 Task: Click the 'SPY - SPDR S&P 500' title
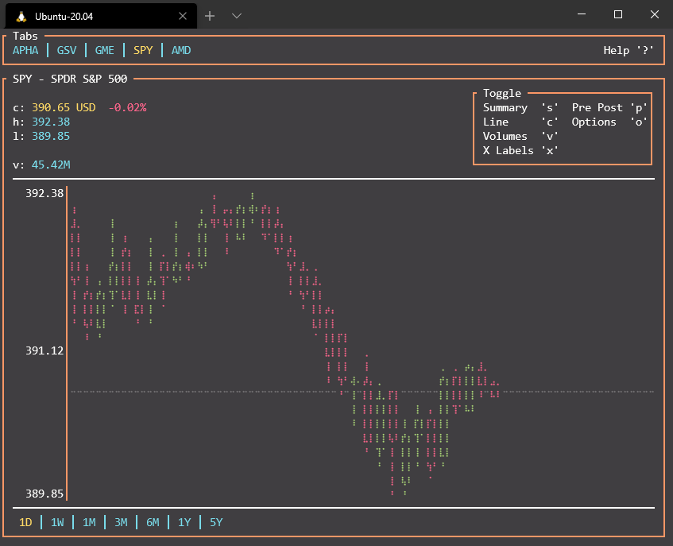[x=70, y=79]
